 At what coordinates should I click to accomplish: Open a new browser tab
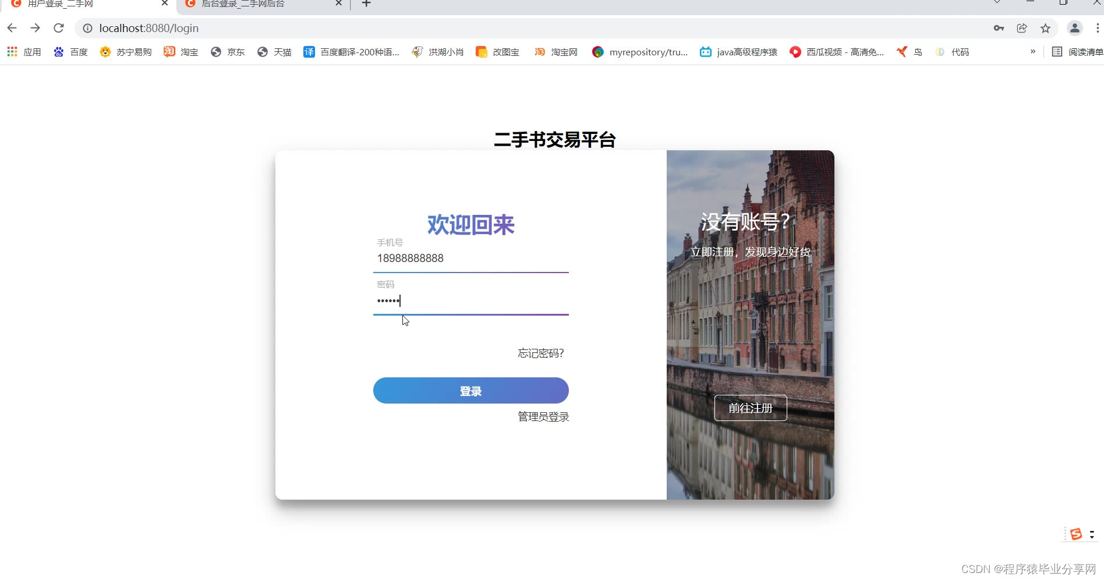click(366, 3)
